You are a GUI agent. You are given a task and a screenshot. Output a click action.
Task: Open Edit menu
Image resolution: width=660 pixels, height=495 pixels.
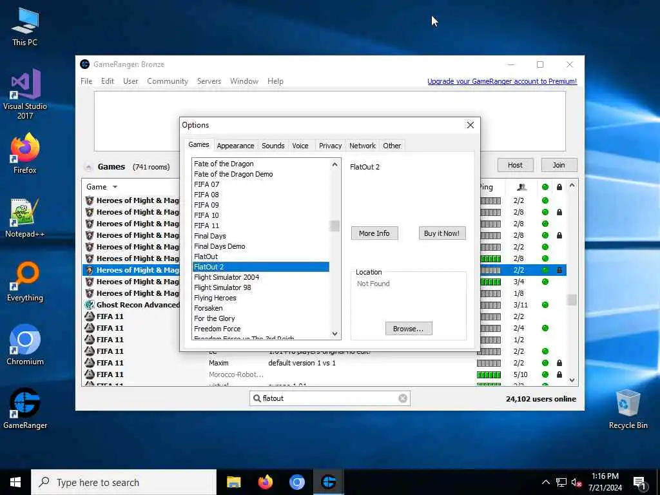pyautogui.click(x=108, y=81)
